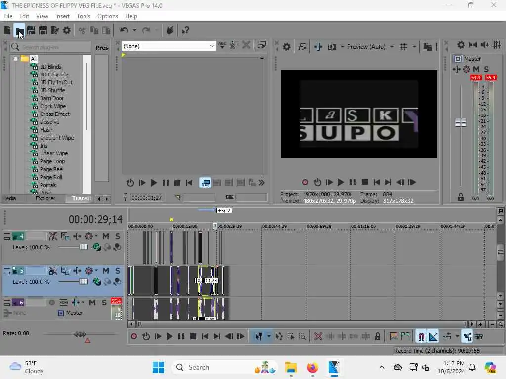The width and height of the screenshot is (506, 379).
Task: Toggle Lock Envelopes to Events button
Action: click(x=467, y=337)
